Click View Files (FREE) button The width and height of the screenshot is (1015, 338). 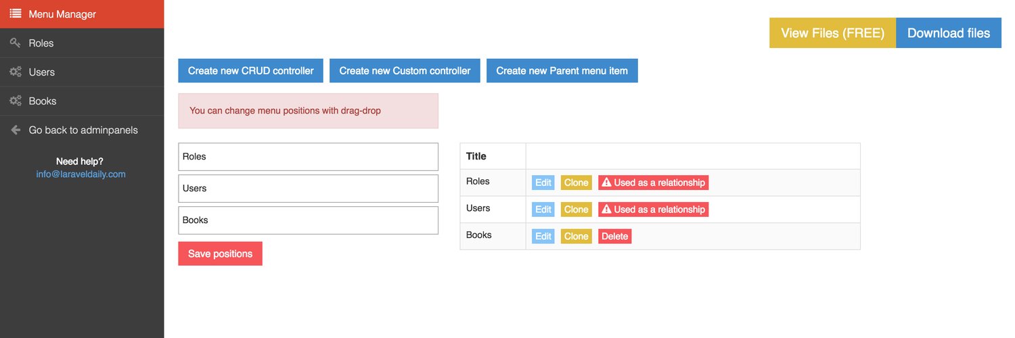(x=832, y=33)
